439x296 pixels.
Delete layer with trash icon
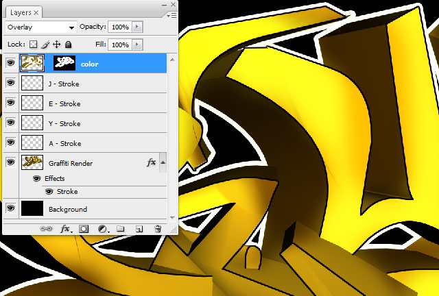158,229
